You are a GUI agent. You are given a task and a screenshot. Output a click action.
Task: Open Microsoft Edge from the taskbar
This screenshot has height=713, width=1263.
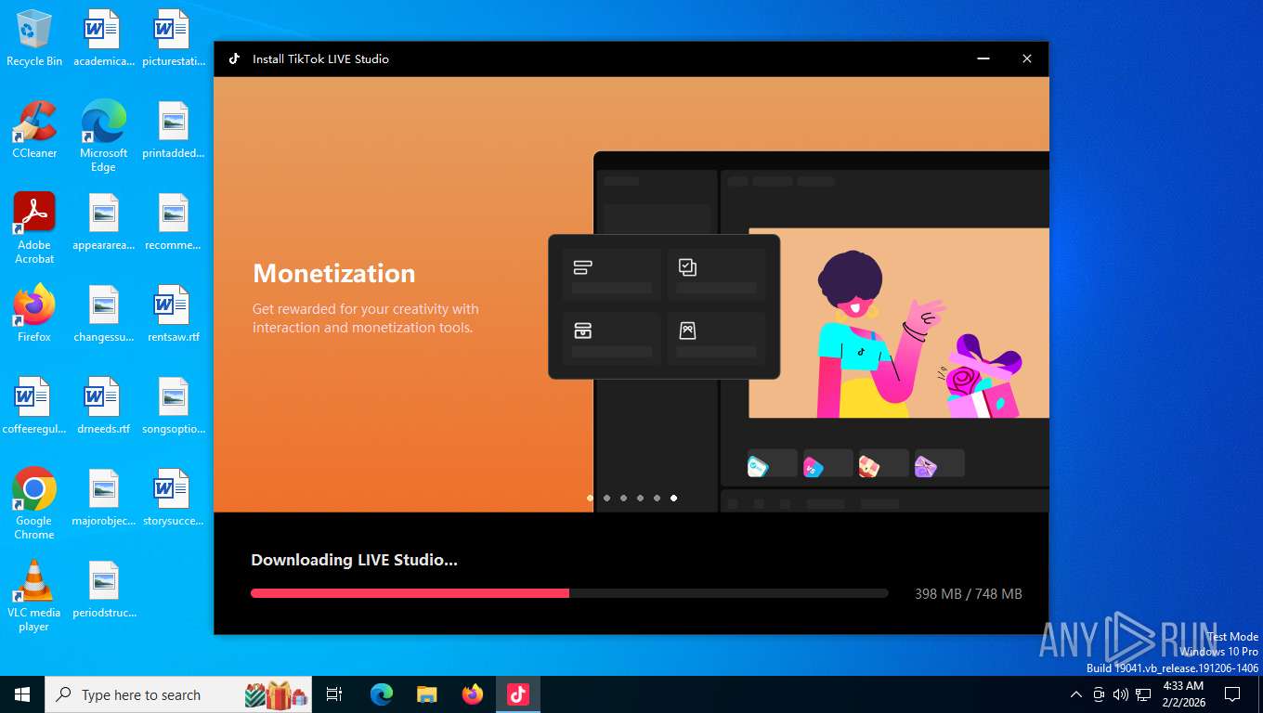382,694
